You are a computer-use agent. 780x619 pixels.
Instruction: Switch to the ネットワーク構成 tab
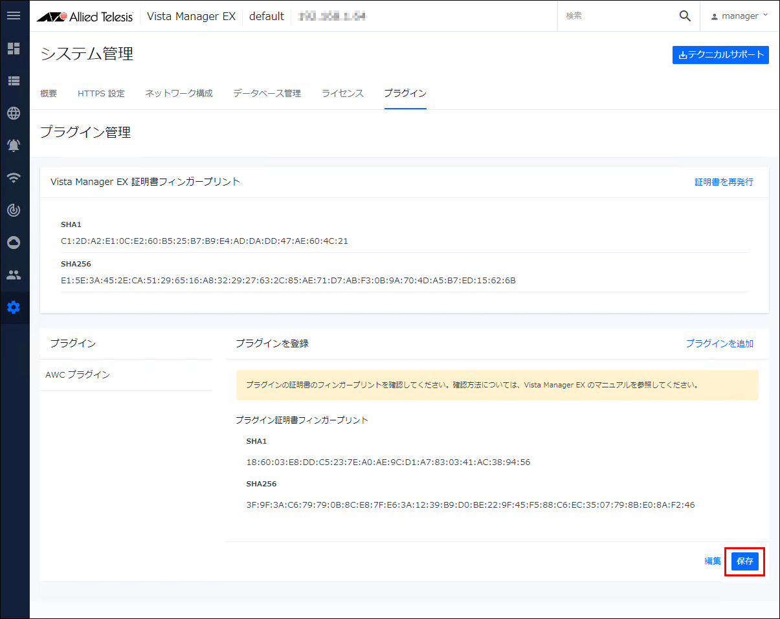[179, 94]
